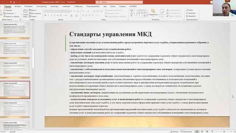Click Find (Найти)
This screenshot has height=133, width=236.
(190, 10)
